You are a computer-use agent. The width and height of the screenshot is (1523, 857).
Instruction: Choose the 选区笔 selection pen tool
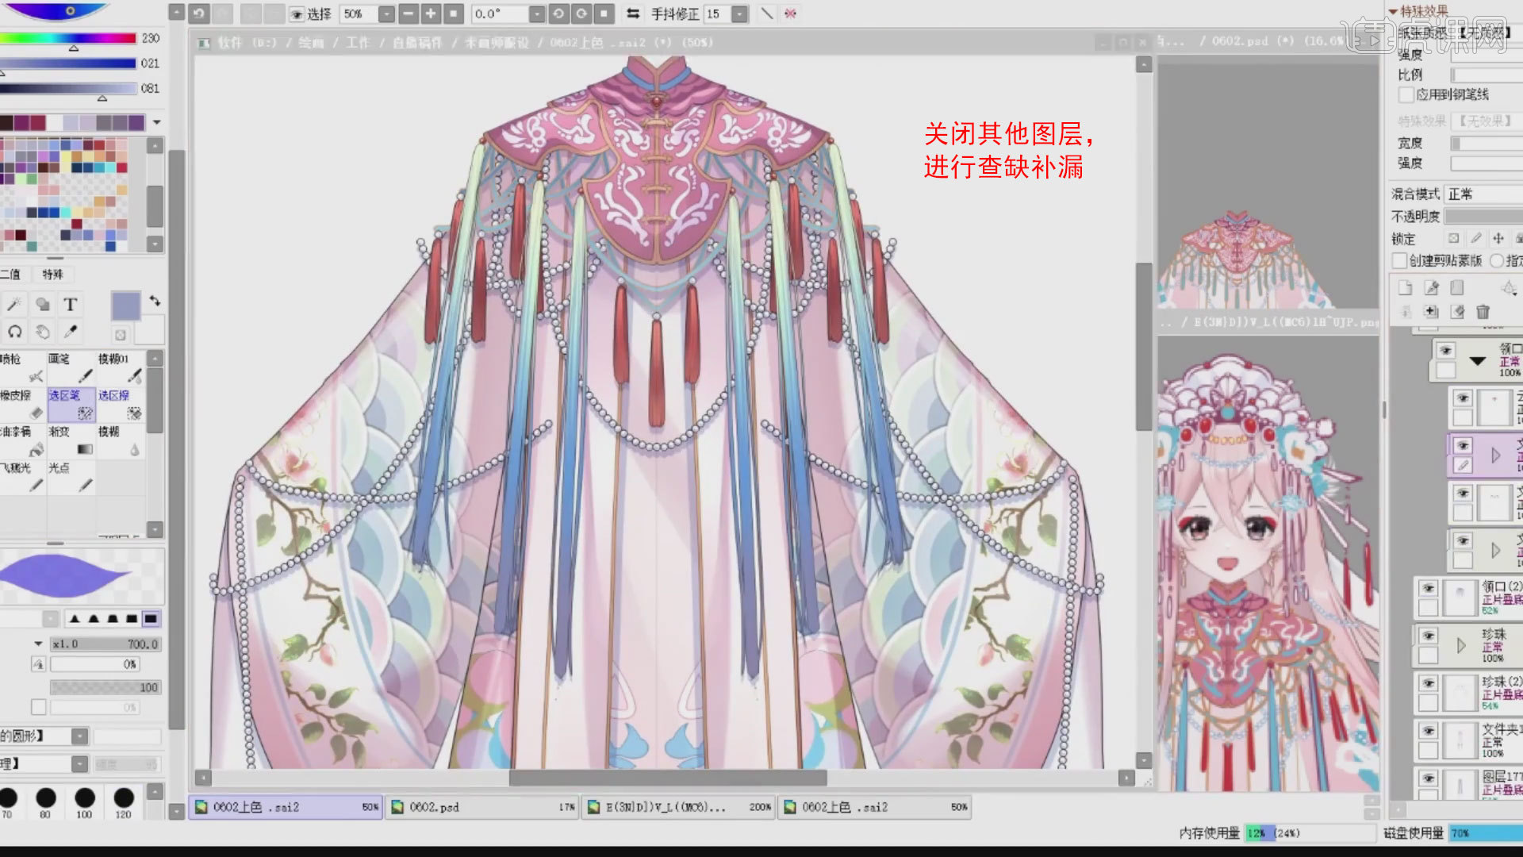point(71,405)
